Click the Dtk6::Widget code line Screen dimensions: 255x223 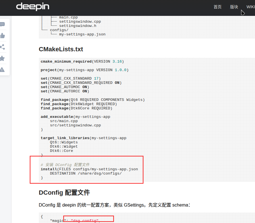click(x=64, y=146)
